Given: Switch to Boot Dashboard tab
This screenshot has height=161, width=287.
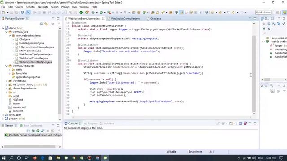Looking at the screenshot, I should 31,126.
